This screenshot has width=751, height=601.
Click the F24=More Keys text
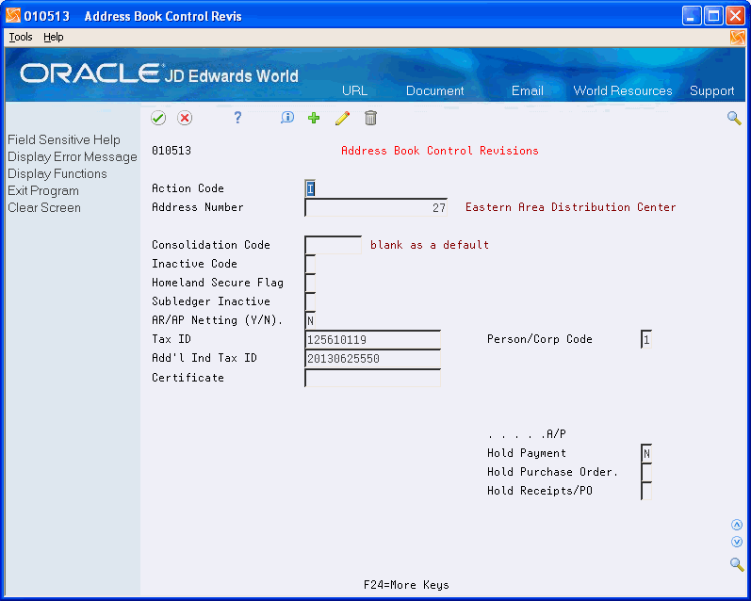click(x=406, y=585)
